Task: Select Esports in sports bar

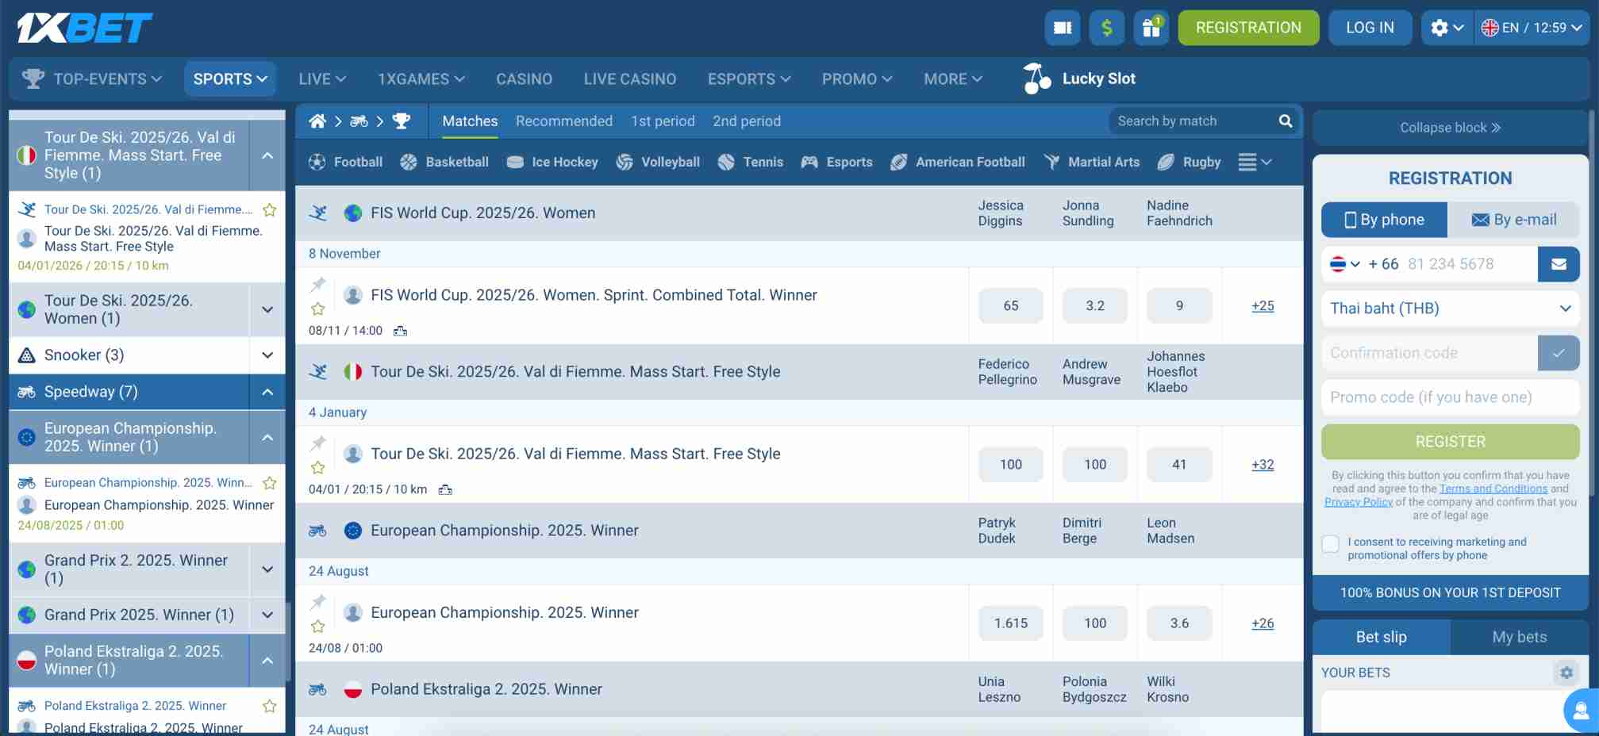Action: click(x=836, y=162)
